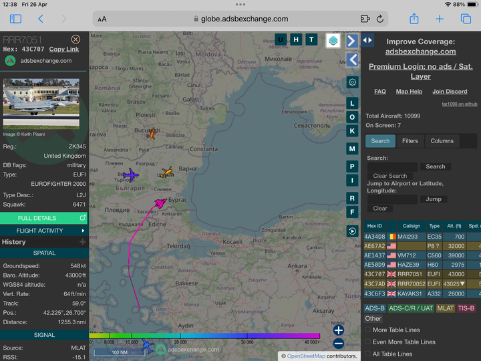Hide the sidebar with left chevron

click(x=352, y=59)
